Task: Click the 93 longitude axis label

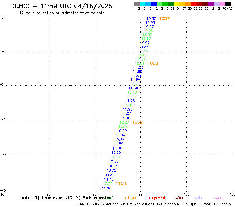Action: (49, 194)
